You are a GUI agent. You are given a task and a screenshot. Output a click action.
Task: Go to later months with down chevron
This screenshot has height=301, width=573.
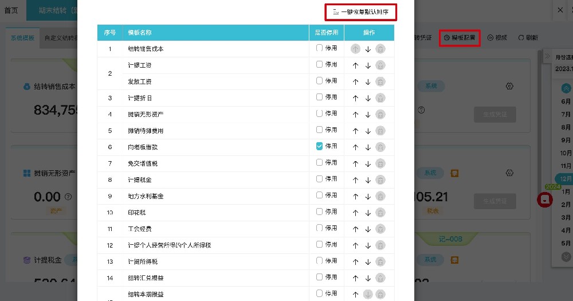coord(566,257)
